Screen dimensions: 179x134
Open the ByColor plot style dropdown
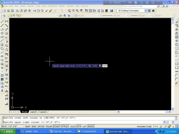172,15
